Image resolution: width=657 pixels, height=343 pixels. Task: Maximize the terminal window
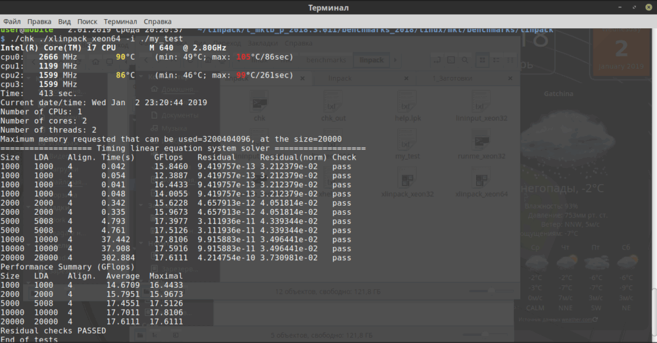[634, 8]
